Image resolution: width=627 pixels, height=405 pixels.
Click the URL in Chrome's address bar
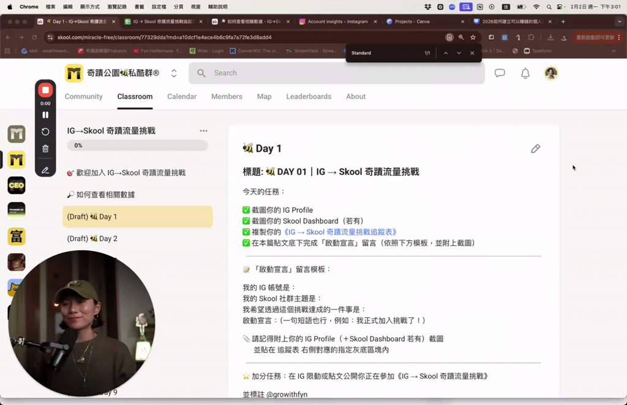pyautogui.click(x=164, y=37)
